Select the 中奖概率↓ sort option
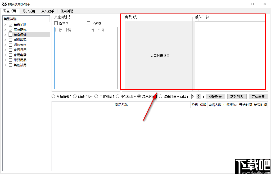 point(117,96)
